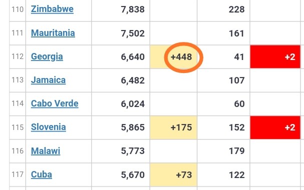The height and width of the screenshot is (190, 304).
Task: Open the Mauritania country link
Action: click(x=53, y=33)
